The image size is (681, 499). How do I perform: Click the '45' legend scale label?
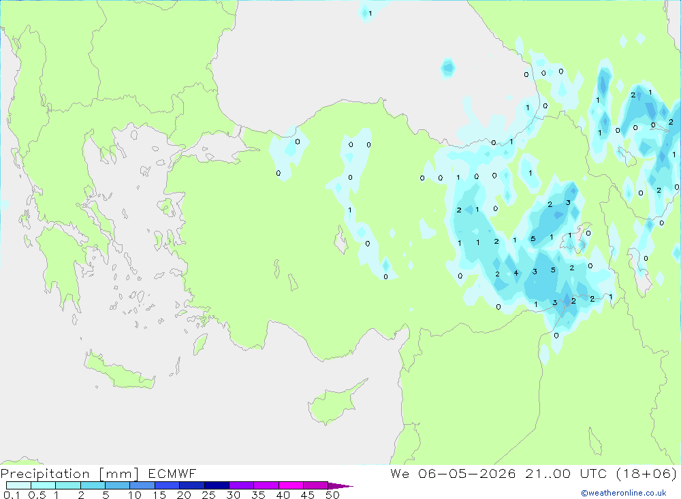(308, 495)
